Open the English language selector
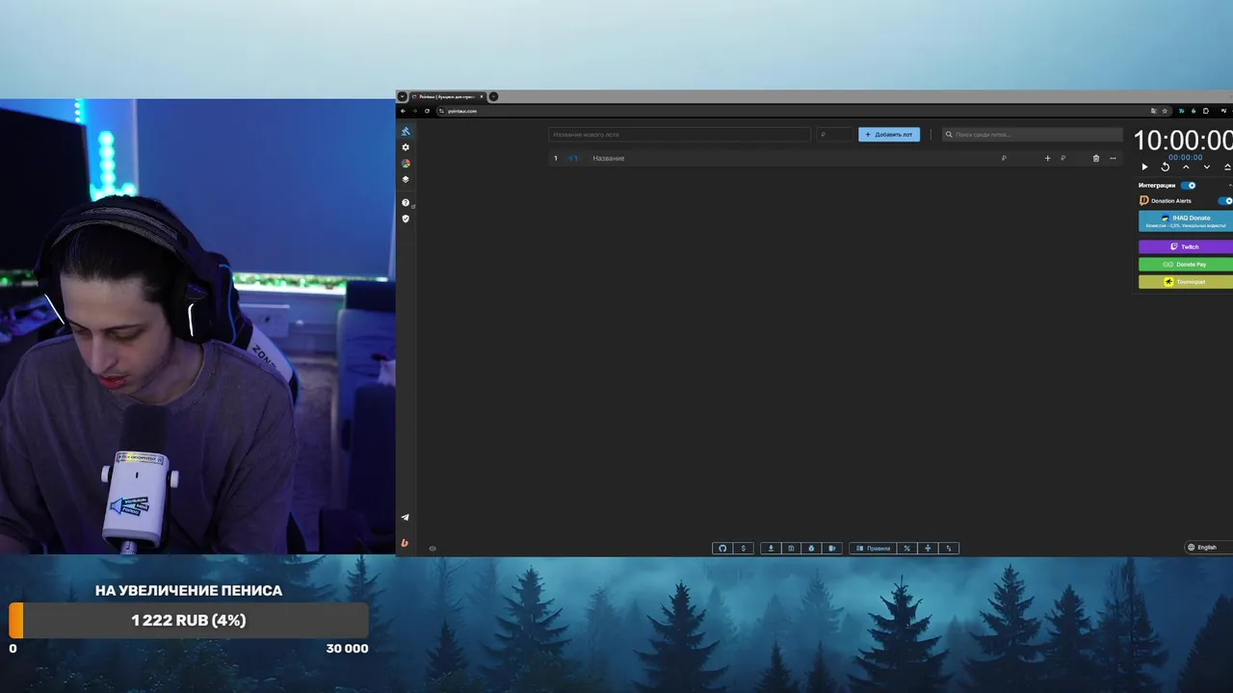The height and width of the screenshot is (693, 1233). pyautogui.click(x=1208, y=548)
